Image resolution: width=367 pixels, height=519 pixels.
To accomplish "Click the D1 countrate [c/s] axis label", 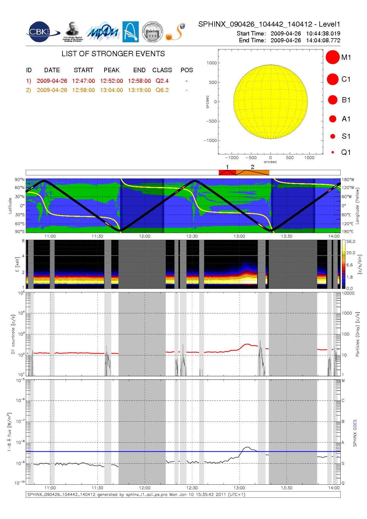I will tap(13, 334).
